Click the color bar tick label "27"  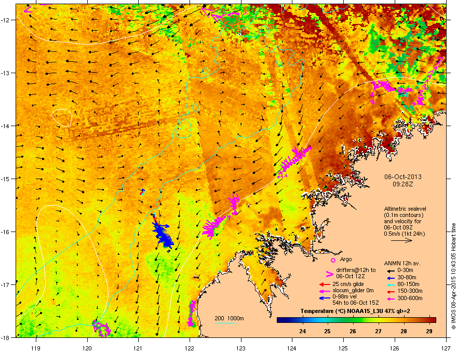pyautogui.click(x=378, y=331)
